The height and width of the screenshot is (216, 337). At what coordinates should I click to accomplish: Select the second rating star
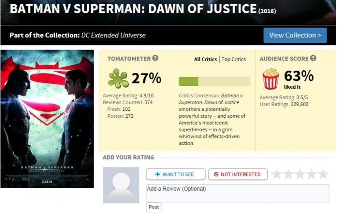[x=288, y=174]
